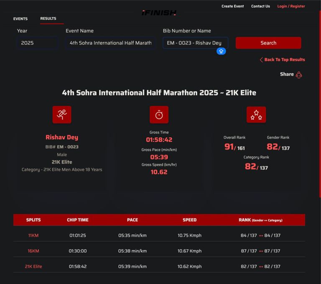Click the PACE column header
321x284 pixels.
coord(132,220)
